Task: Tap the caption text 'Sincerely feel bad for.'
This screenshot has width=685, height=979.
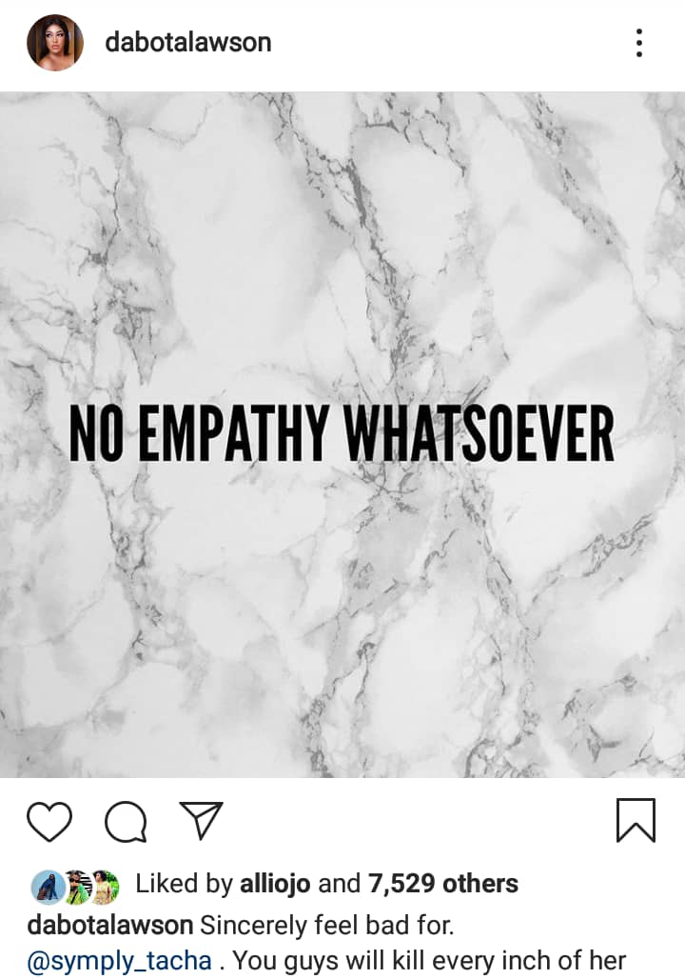Action: tap(327, 925)
